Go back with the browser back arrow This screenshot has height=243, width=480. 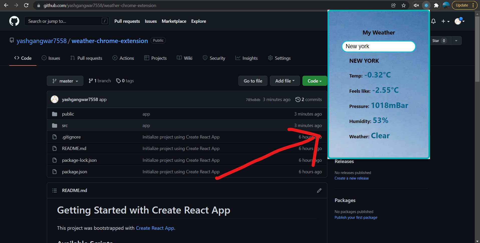pos(6,5)
